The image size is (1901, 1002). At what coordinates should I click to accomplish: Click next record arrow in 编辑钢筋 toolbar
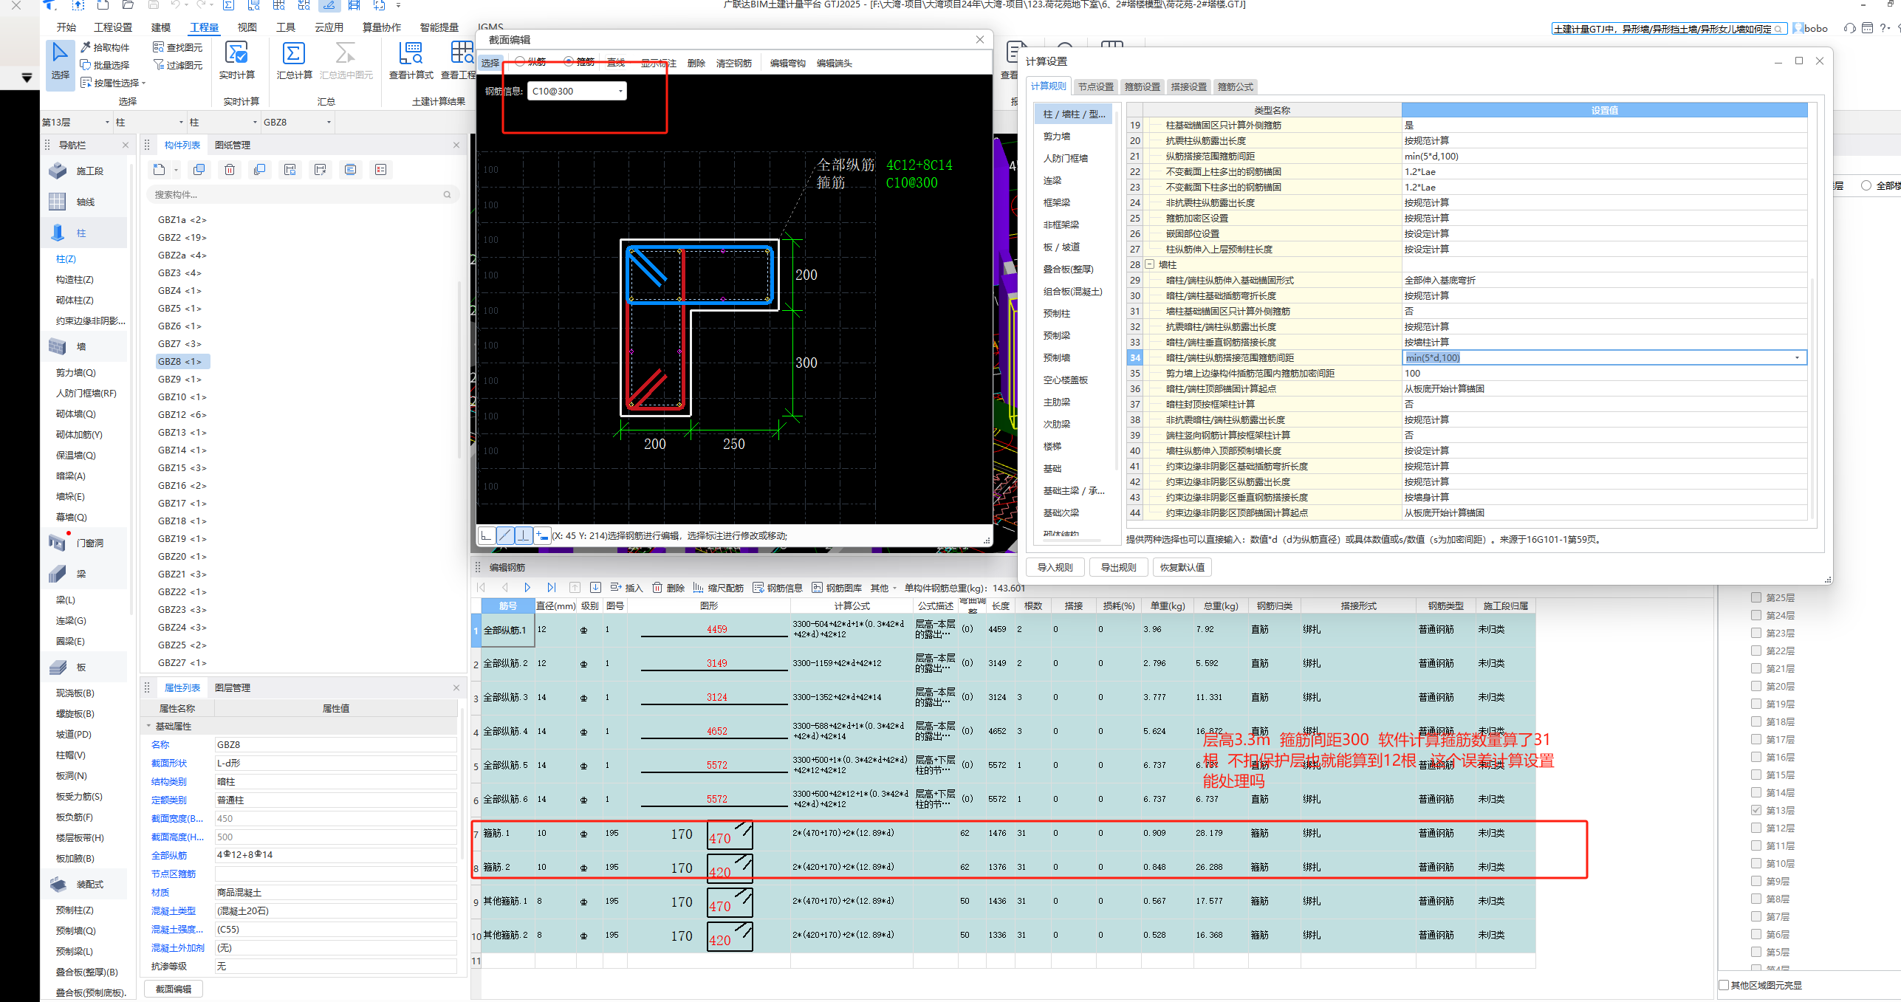(527, 588)
